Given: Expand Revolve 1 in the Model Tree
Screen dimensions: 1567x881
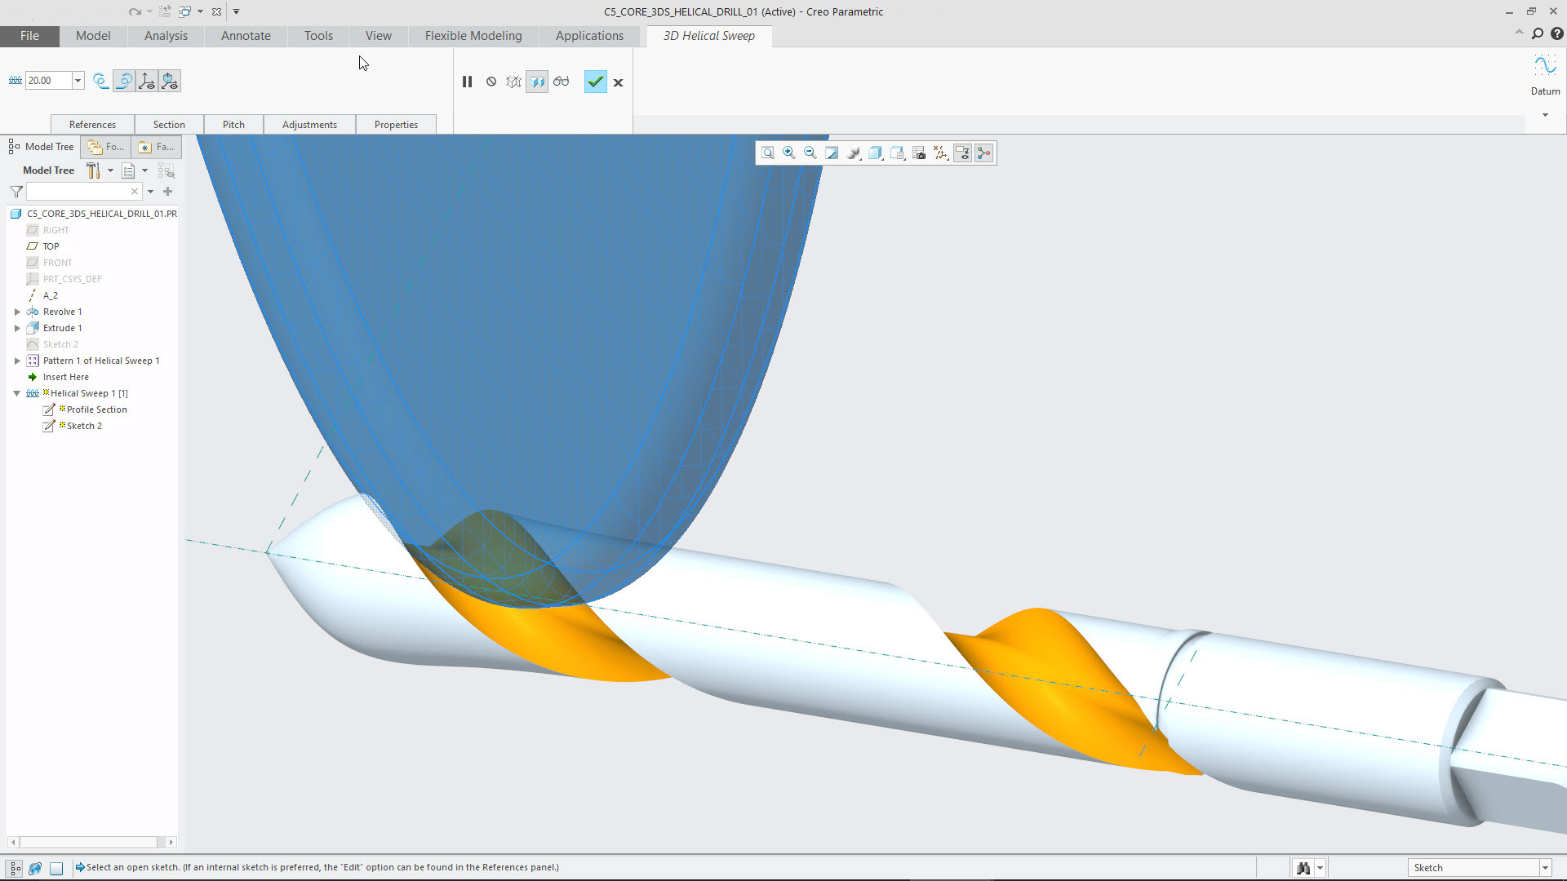Looking at the screenshot, I should coord(17,311).
